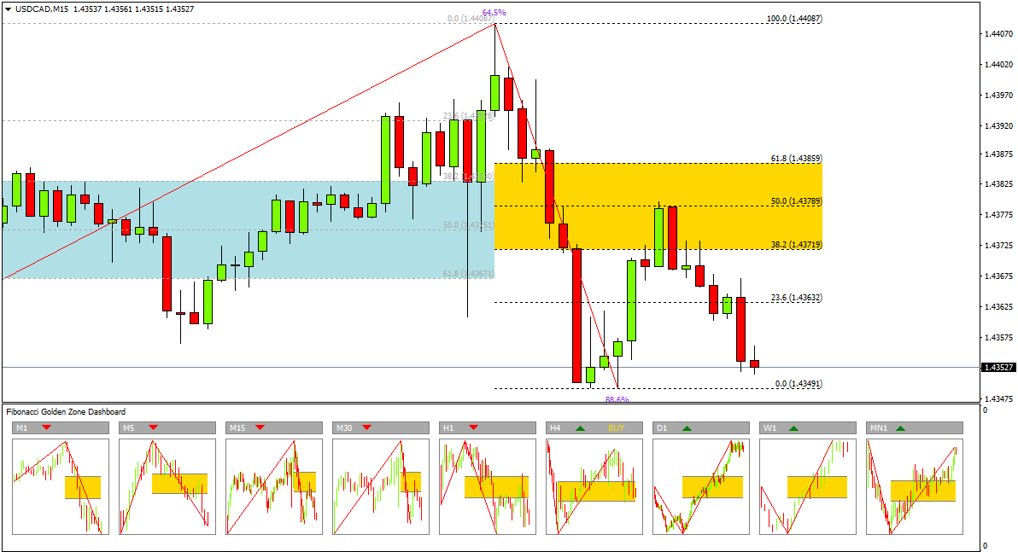Select the H4 mini chart thumbnail
Screen dimensions: 1018x552
coord(594,486)
